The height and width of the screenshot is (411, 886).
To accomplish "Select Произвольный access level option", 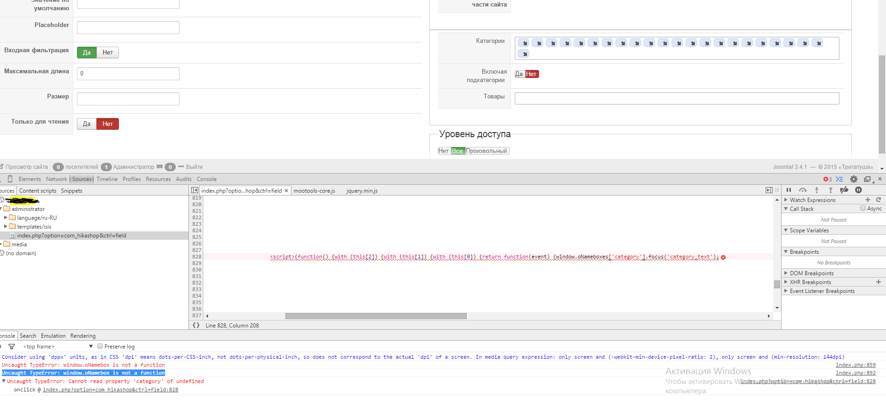I will 487,151.
